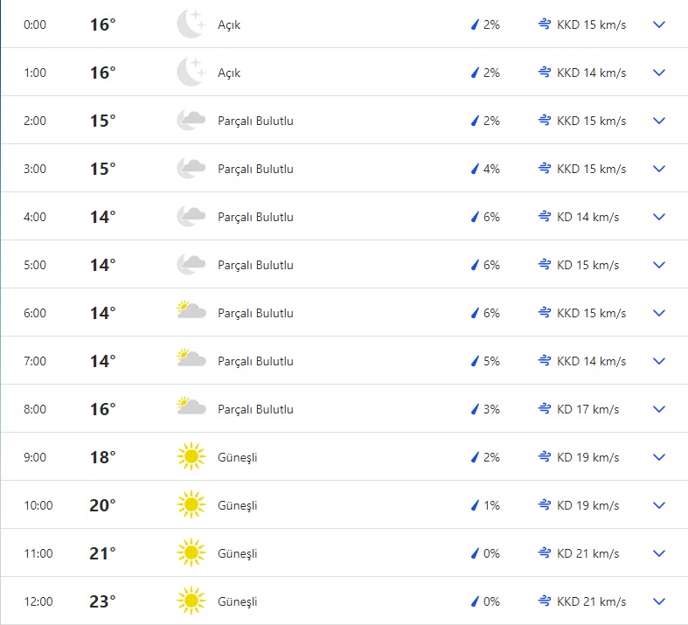The image size is (688, 625).
Task: Click the 1:00 time label
Action: 35,73
